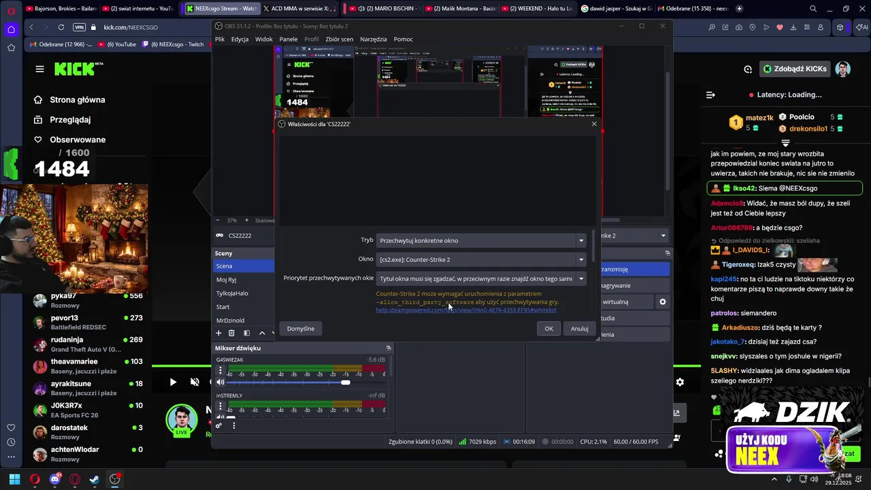This screenshot has height=490, width=871.
Task: Collapse the Kick chat panel
Action: coord(710,95)
